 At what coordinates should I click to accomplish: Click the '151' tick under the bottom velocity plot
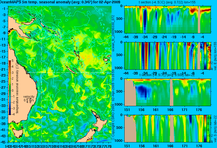127,146
